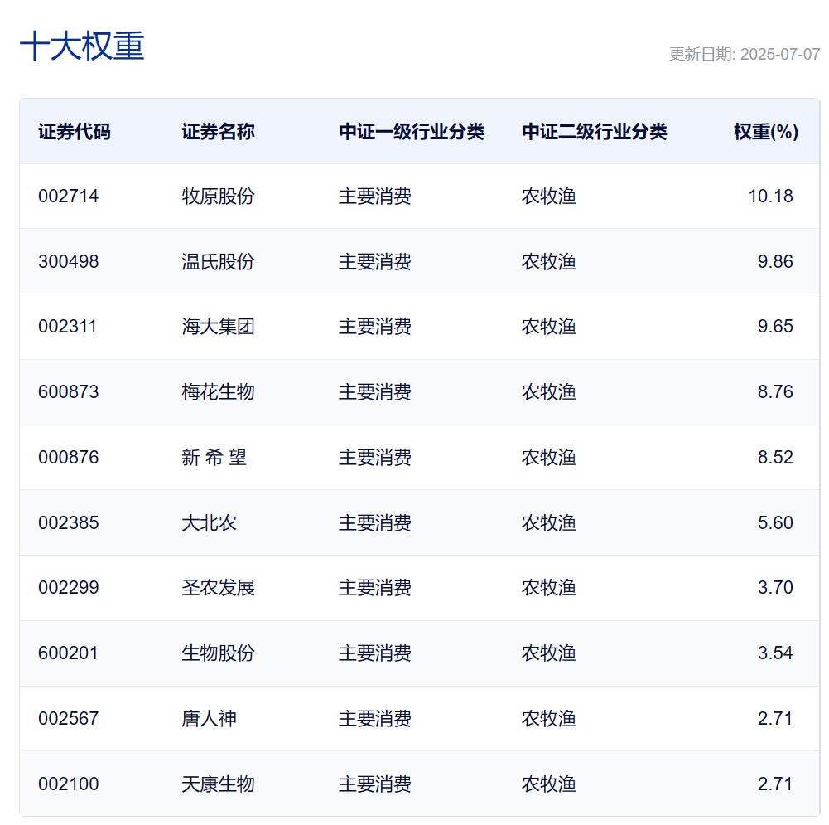Select security code 600201
Viewport: 829px width, 825px height.
click(x=68, y=653)
